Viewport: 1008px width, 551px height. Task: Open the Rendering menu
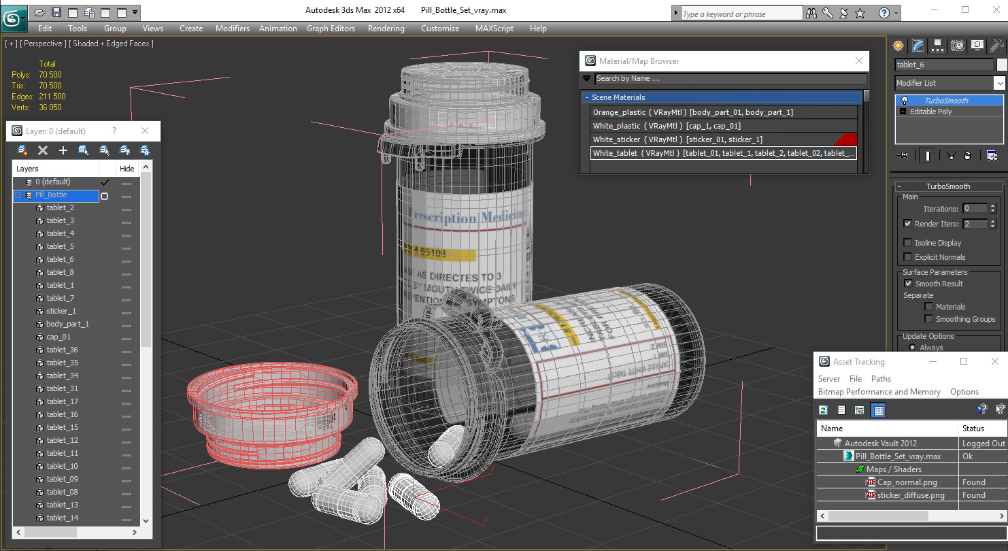point(386,29)
